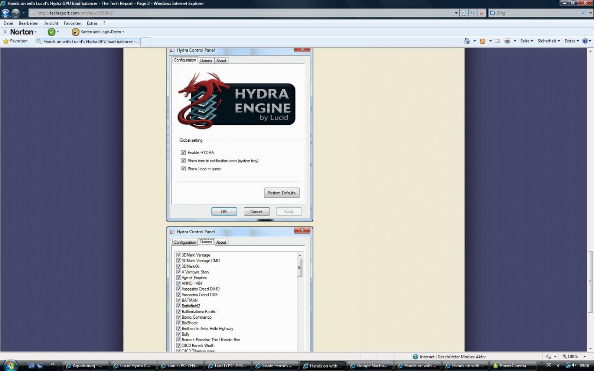Close the Norton toolbar with X
594x371 pixels.
(5, 32)
